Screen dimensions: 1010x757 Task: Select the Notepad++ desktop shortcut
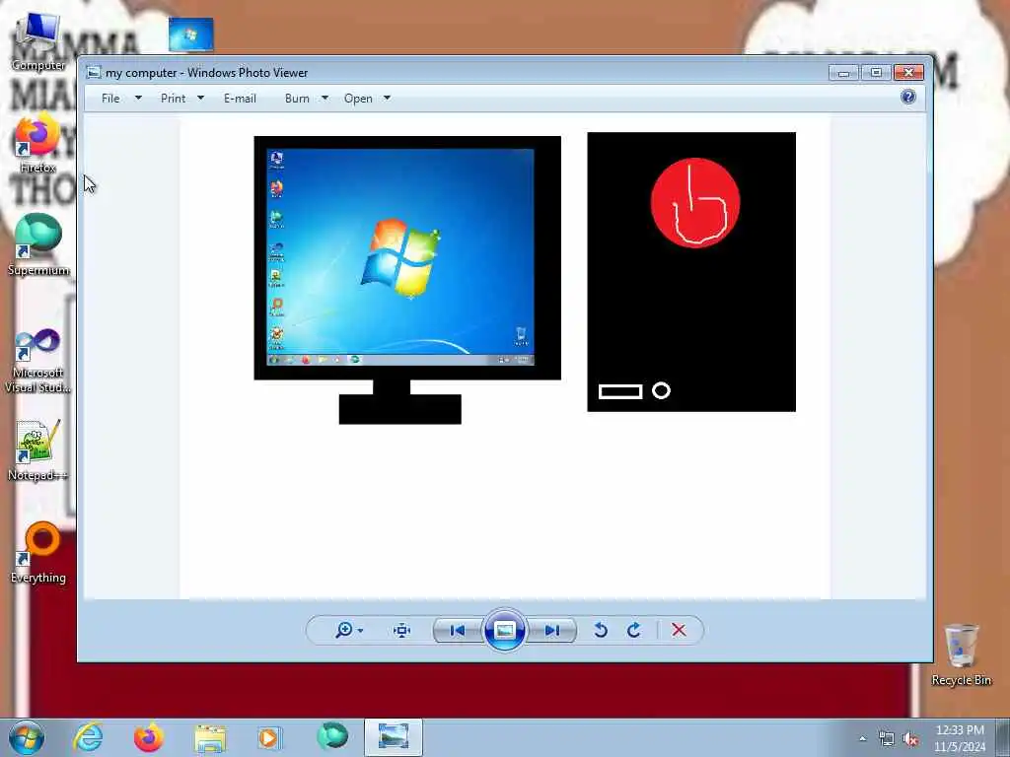(38, 450)
